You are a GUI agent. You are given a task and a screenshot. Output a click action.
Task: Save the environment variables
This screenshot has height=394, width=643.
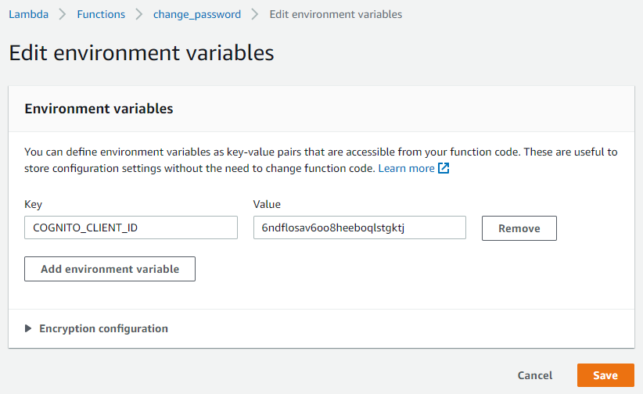click(x=605, y=375)
